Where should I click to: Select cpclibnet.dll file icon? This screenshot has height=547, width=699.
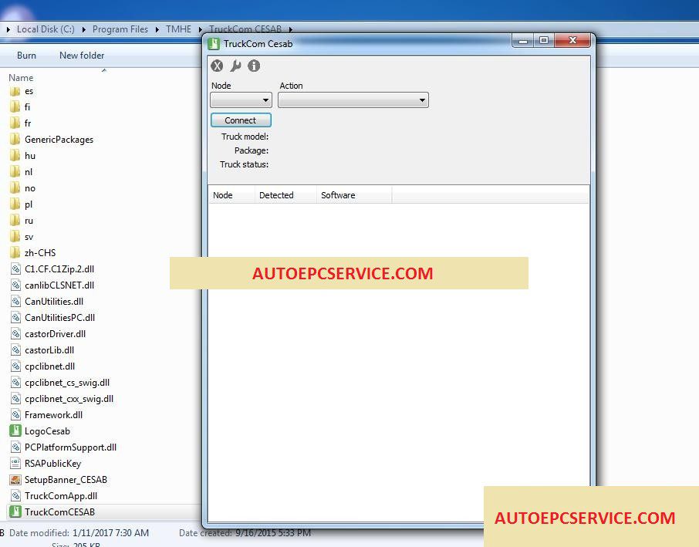pos(15,366)
